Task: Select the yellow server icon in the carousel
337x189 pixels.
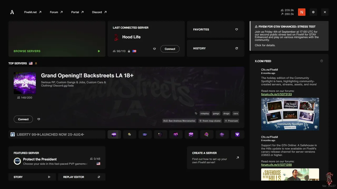Action: [x=130, y=134]
